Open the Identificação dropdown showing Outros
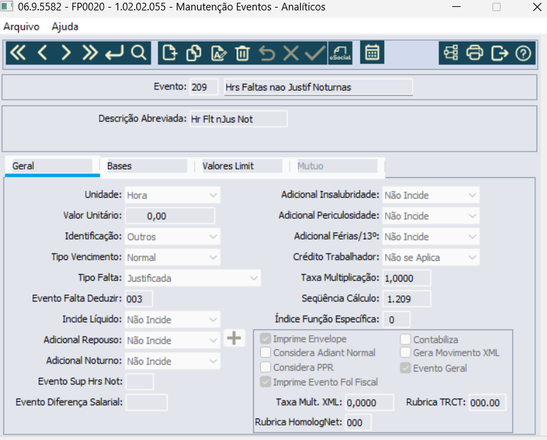Viewport: 547px width, 440px height. (x=172, y=237)
